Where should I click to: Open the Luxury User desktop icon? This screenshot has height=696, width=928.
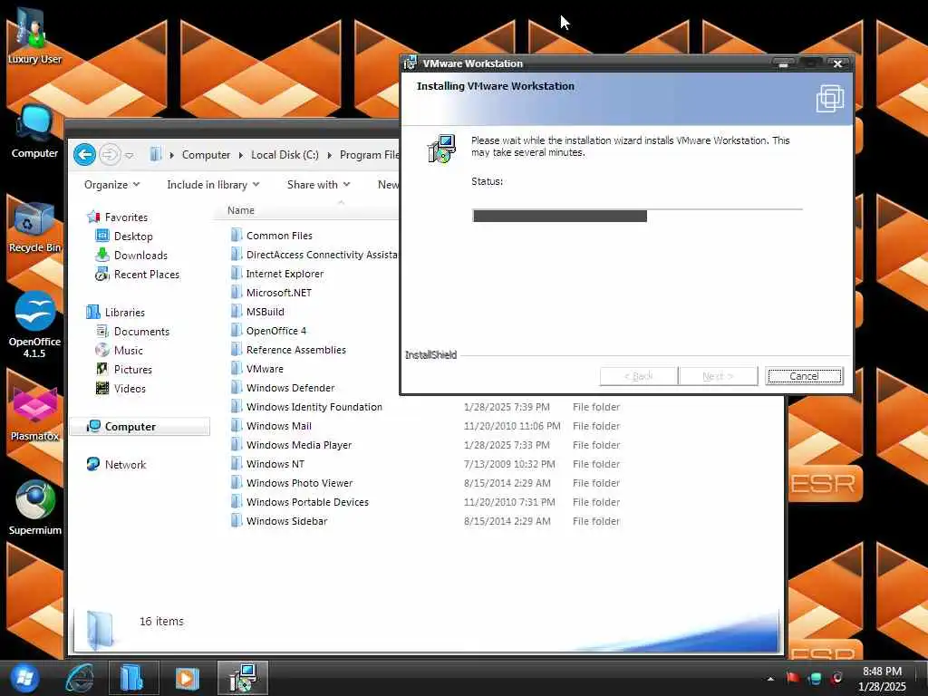click(x=34, y=35)
